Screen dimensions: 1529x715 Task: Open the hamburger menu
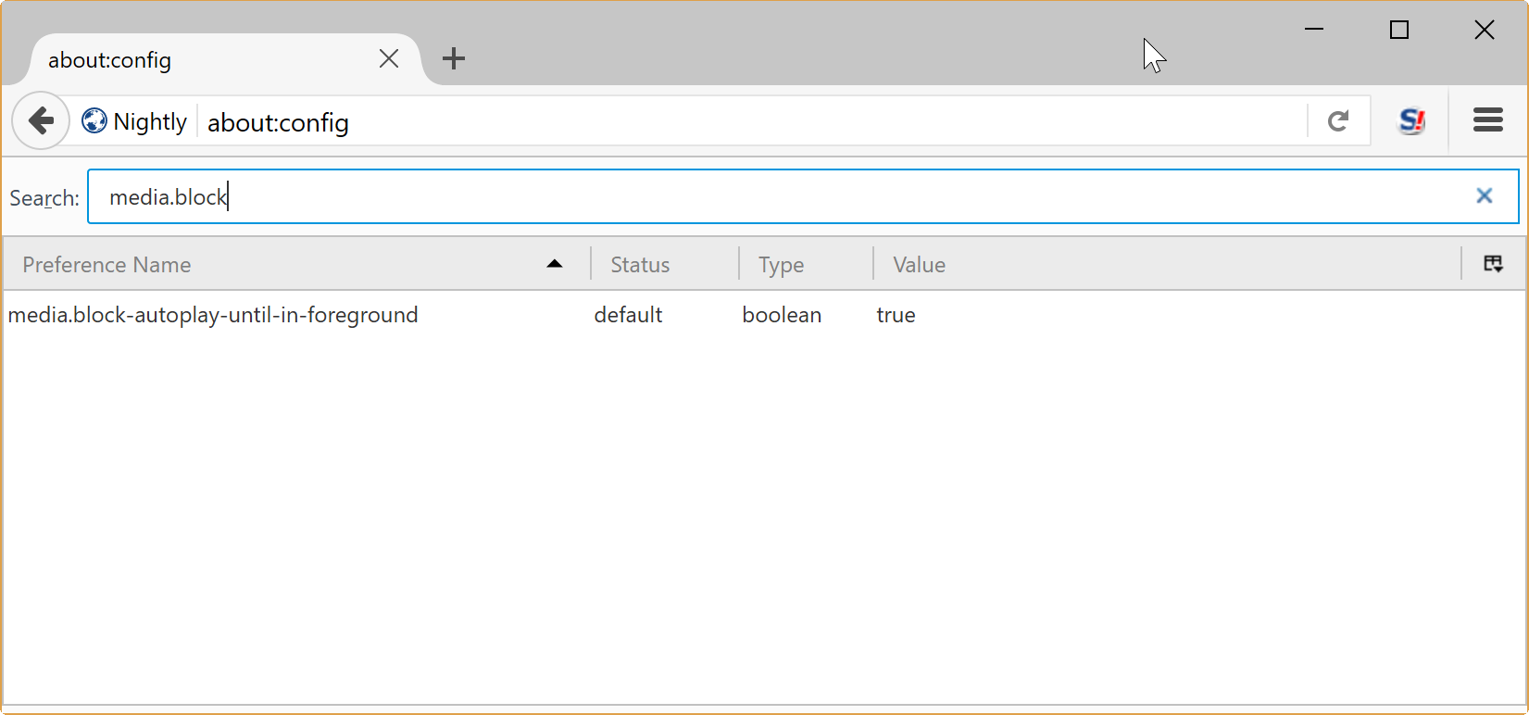pos(1487,120)
